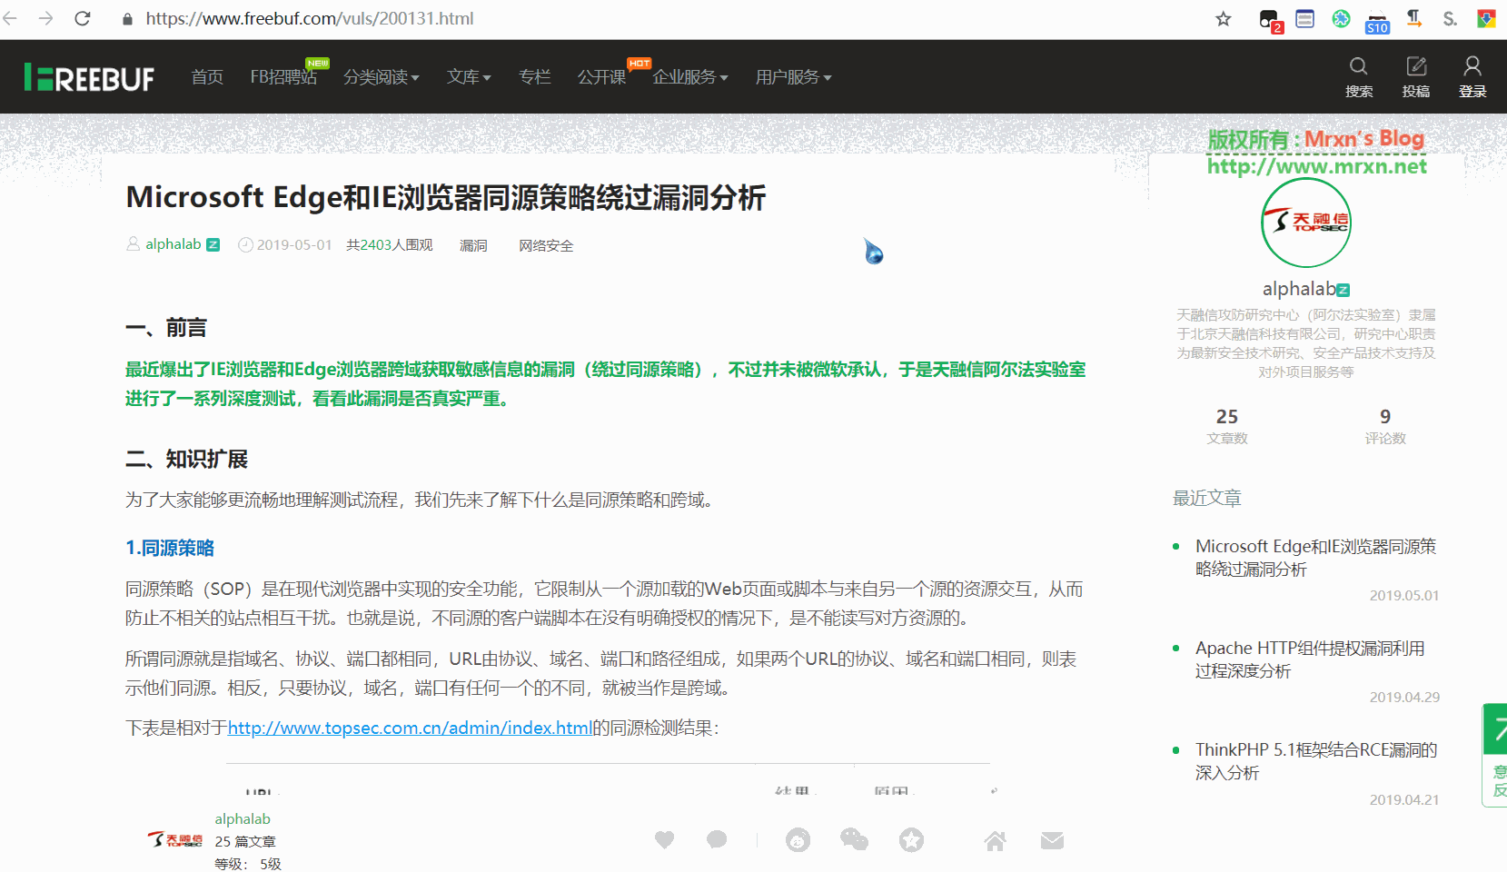Click the home icon in bottom bar

(x=996, y=840)
